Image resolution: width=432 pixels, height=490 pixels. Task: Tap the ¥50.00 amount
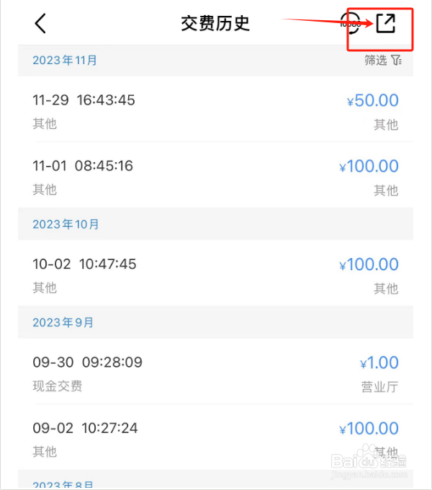(x=373, y=101)
